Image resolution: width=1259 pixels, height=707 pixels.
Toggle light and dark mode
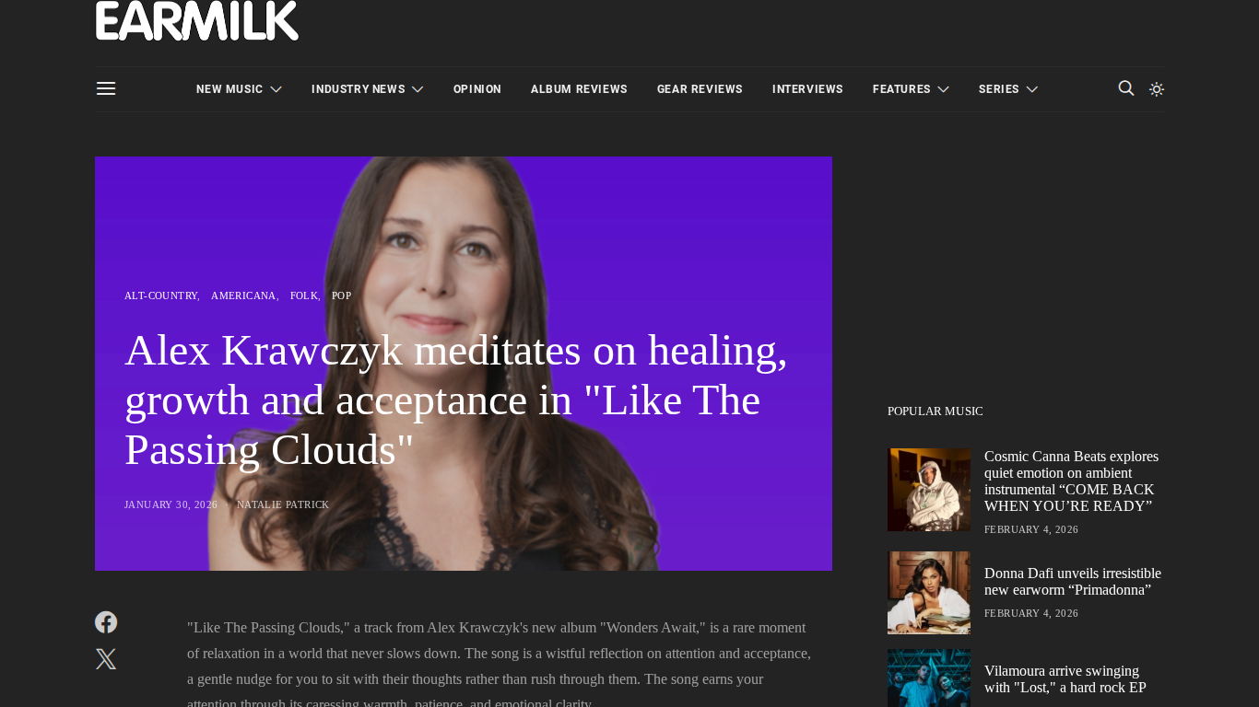[1157, 89]
